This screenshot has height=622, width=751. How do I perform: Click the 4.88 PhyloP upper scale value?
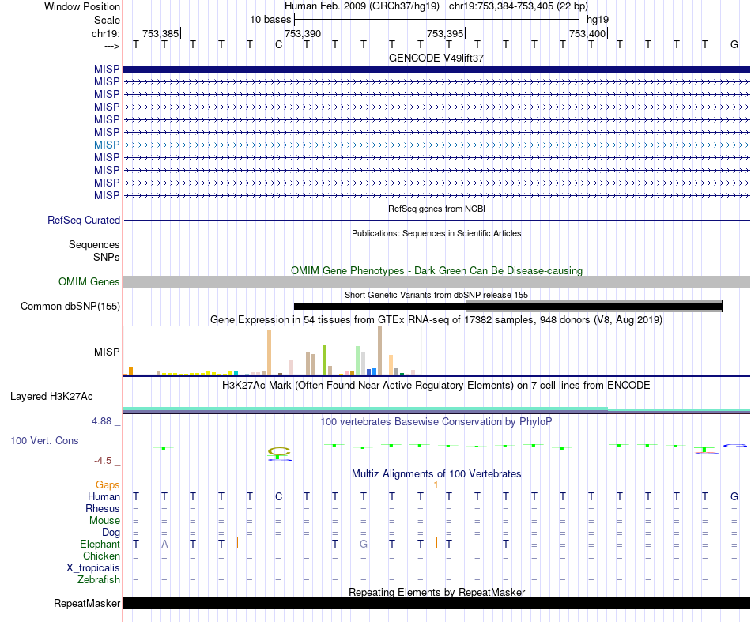click(x=101, y=421)
